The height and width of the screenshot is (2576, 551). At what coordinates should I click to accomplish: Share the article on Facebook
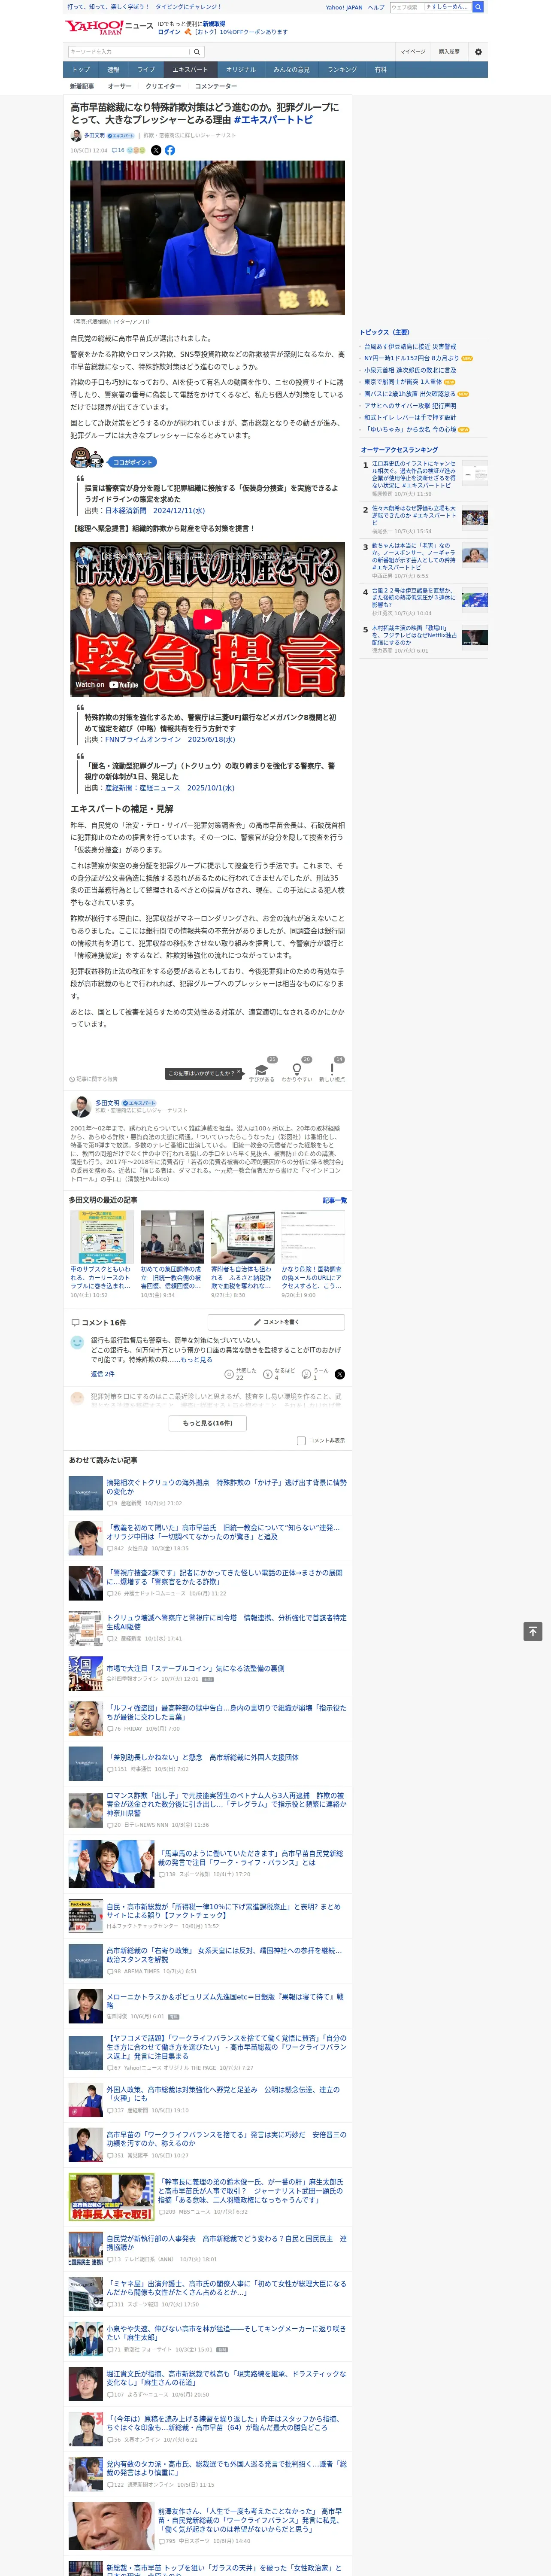coord(170,150)
